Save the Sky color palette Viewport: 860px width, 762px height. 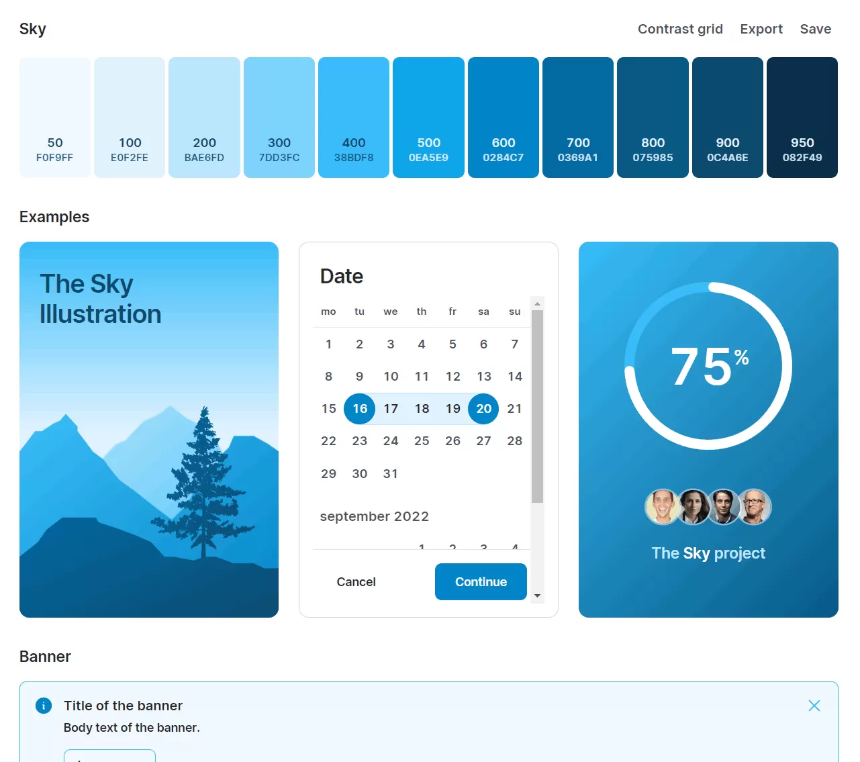[815, 29]
